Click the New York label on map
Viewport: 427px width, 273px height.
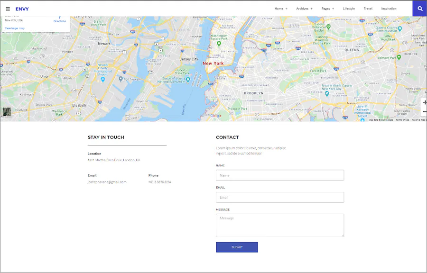tap(213, 64)
